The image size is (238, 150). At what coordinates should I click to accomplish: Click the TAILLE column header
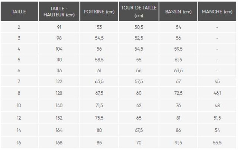[x=19, y=12]
